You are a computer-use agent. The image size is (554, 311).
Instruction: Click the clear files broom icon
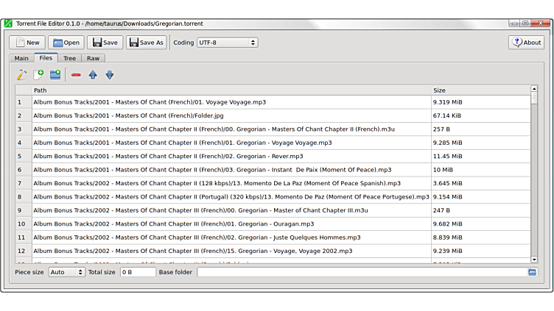tap(21, 74)
